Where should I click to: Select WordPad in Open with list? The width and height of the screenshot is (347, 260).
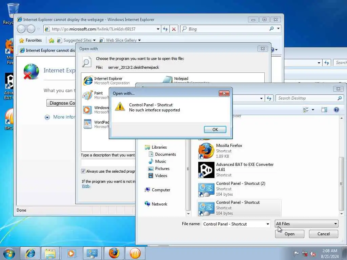[96, 124]
